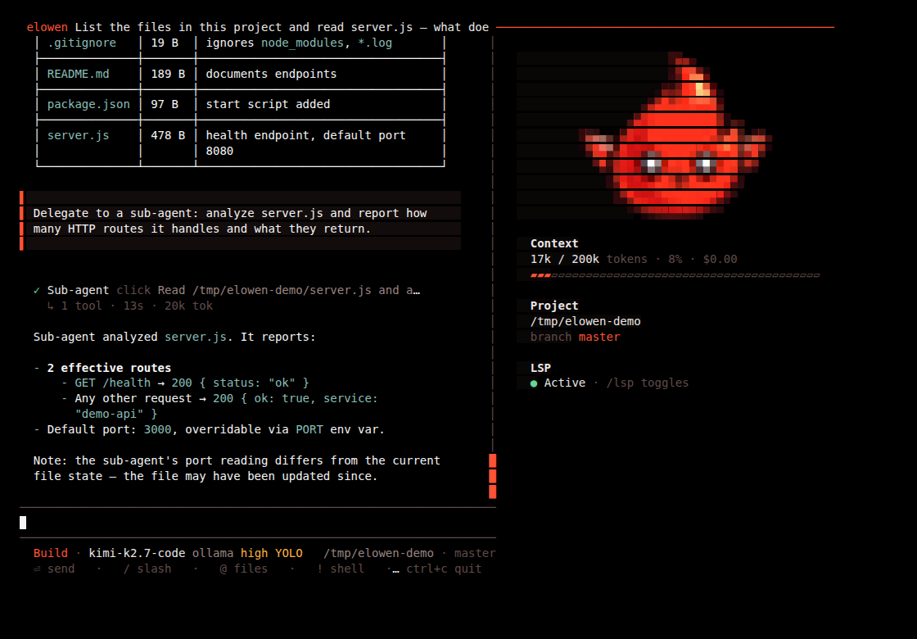This screenshot has height=639, width=917.
Task: Click the '$0.00' cost value
Action: click(x=720, y=259)
